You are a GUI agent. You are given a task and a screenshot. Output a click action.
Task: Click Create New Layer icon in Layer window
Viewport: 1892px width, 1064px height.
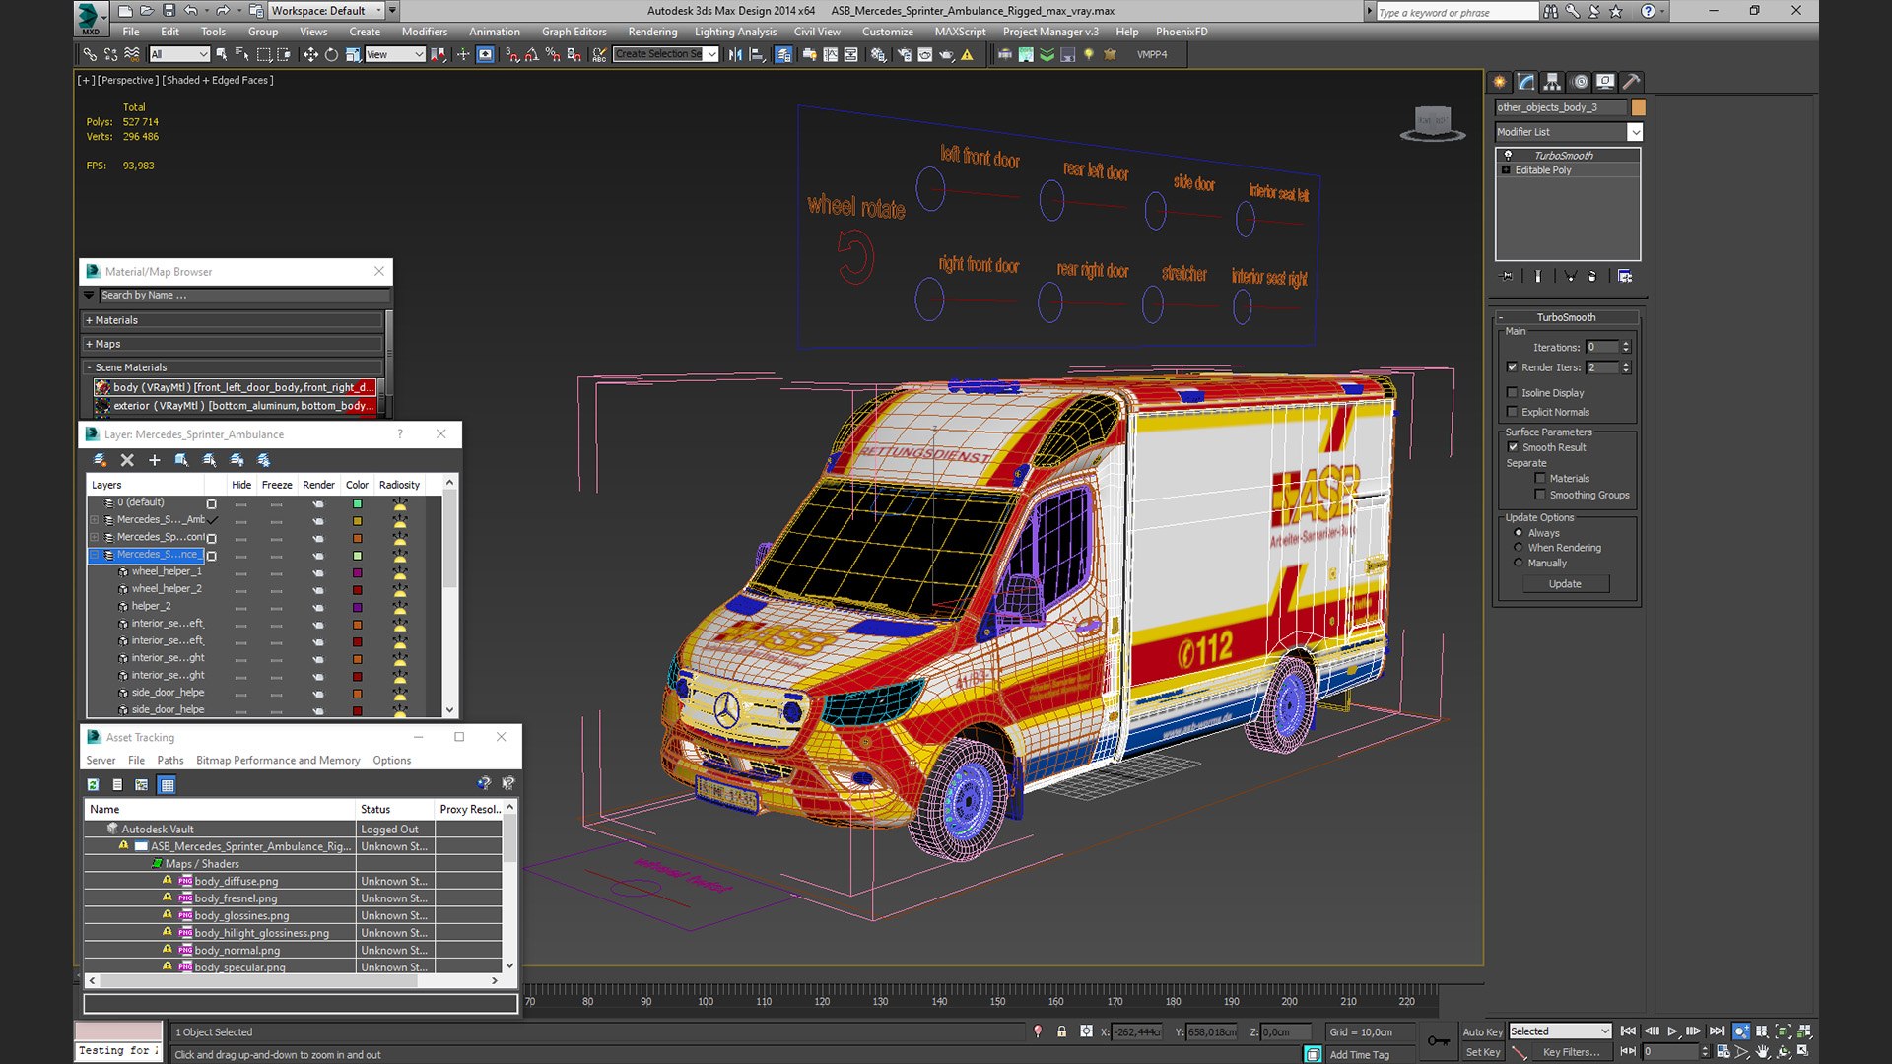100,460
